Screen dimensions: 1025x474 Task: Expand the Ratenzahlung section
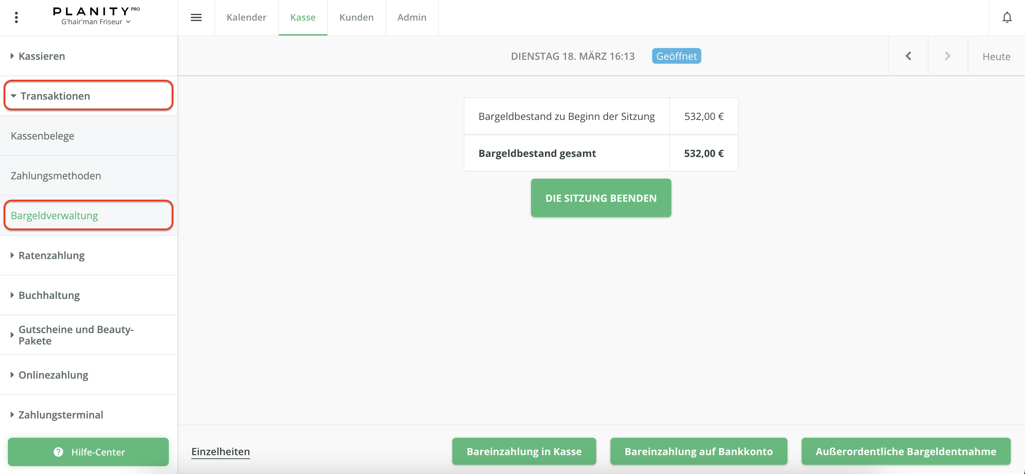tap(51, 255)
